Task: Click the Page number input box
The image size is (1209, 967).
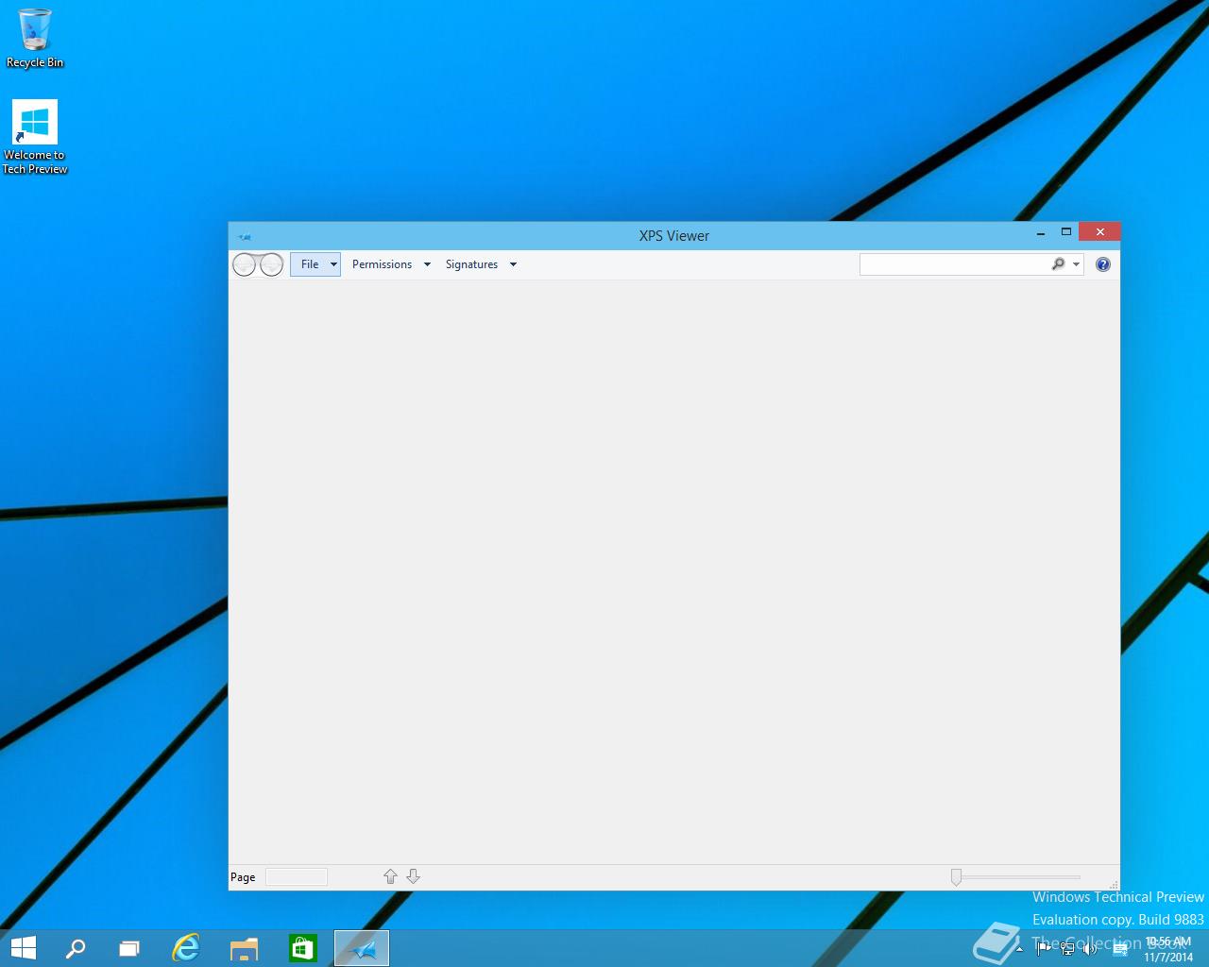Action: click(297, 877)
